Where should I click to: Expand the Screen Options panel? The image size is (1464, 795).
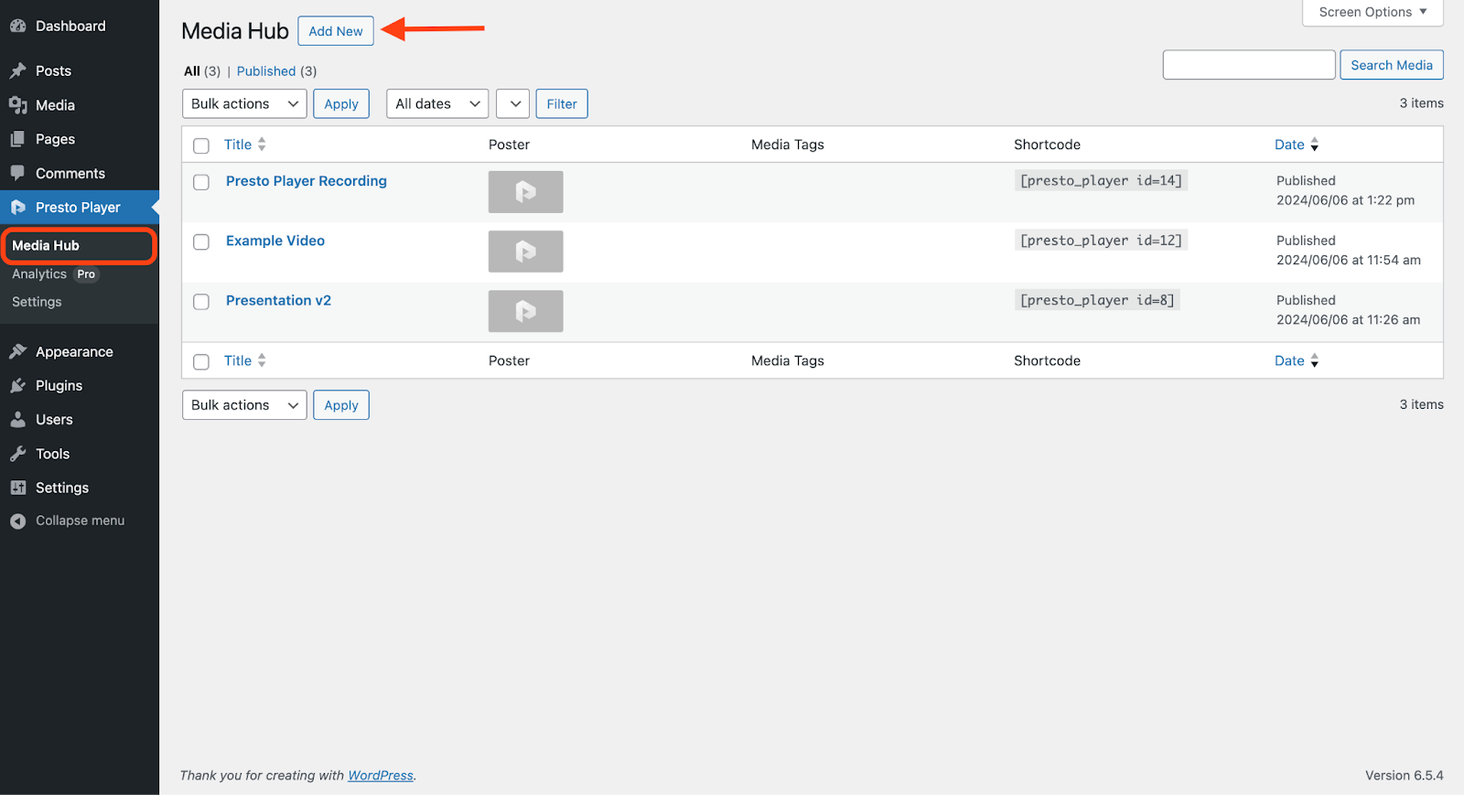(1372, 12)
